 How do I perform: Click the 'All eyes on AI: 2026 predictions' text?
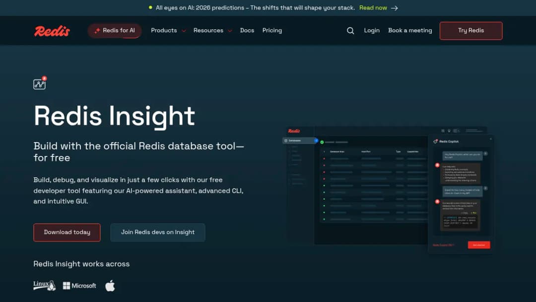tap(200, 8)
